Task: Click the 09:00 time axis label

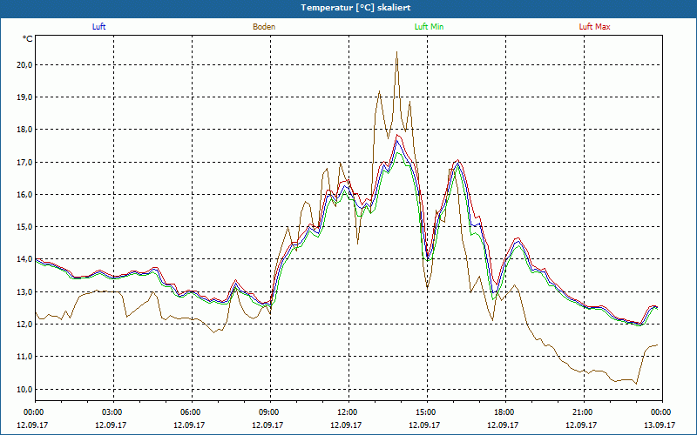Action: pyautogui.click(x=270, y=412)
